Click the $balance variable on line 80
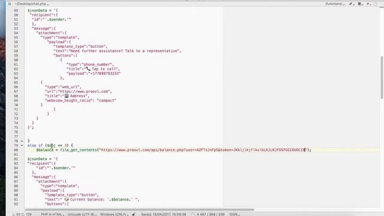 click(x=45, y=150)
